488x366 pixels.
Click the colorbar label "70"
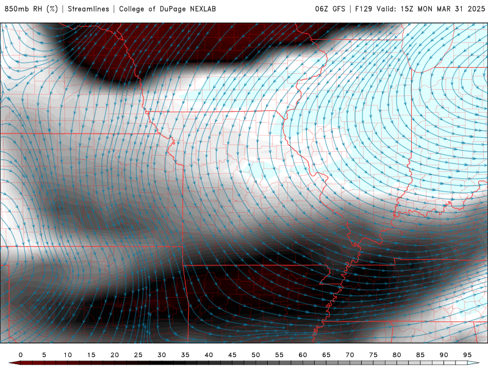[x=350, y=355]
